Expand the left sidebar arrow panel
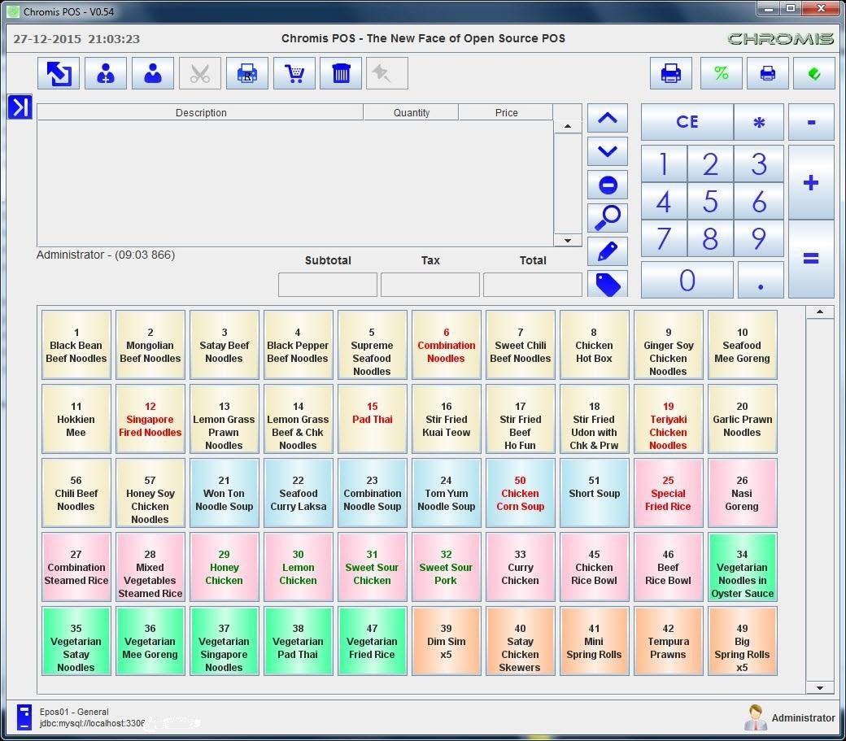846x741 pixels. point(20,107)
